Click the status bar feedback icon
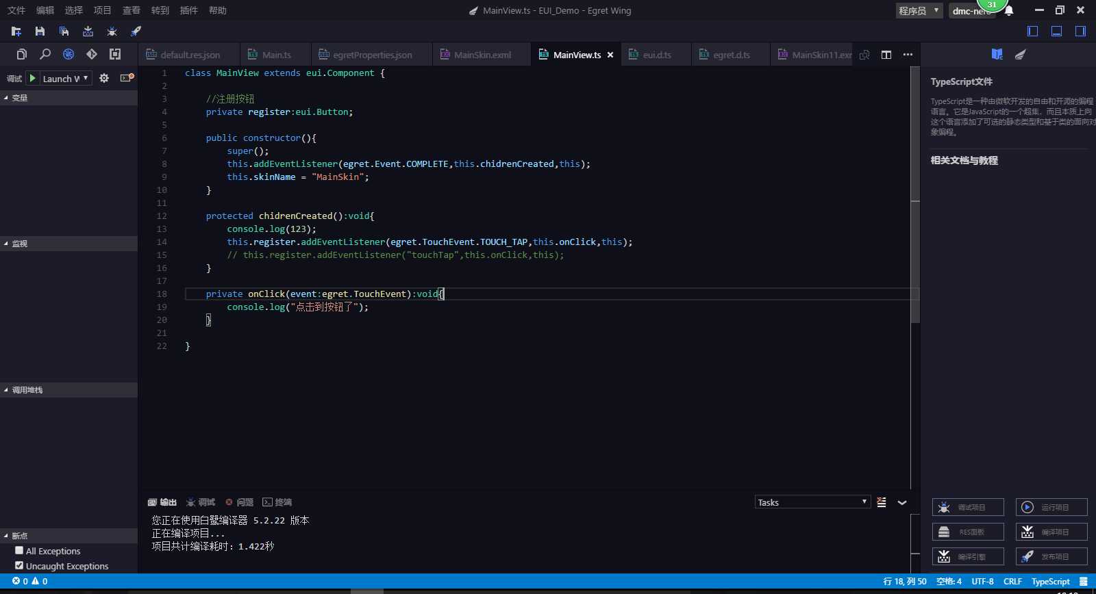 1084,582
